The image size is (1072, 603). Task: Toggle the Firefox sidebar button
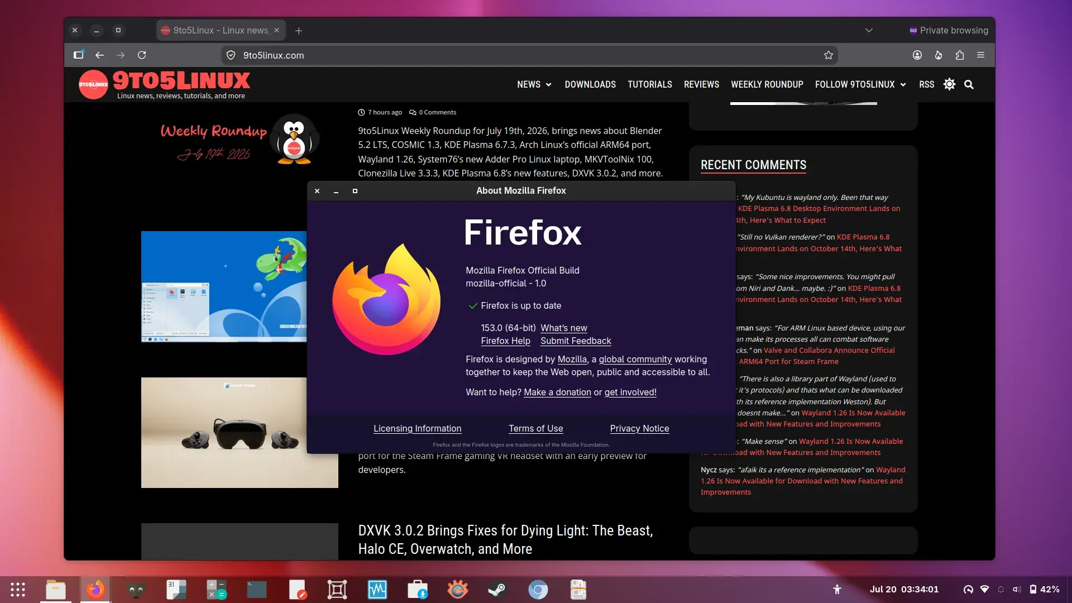click(79, 55)
